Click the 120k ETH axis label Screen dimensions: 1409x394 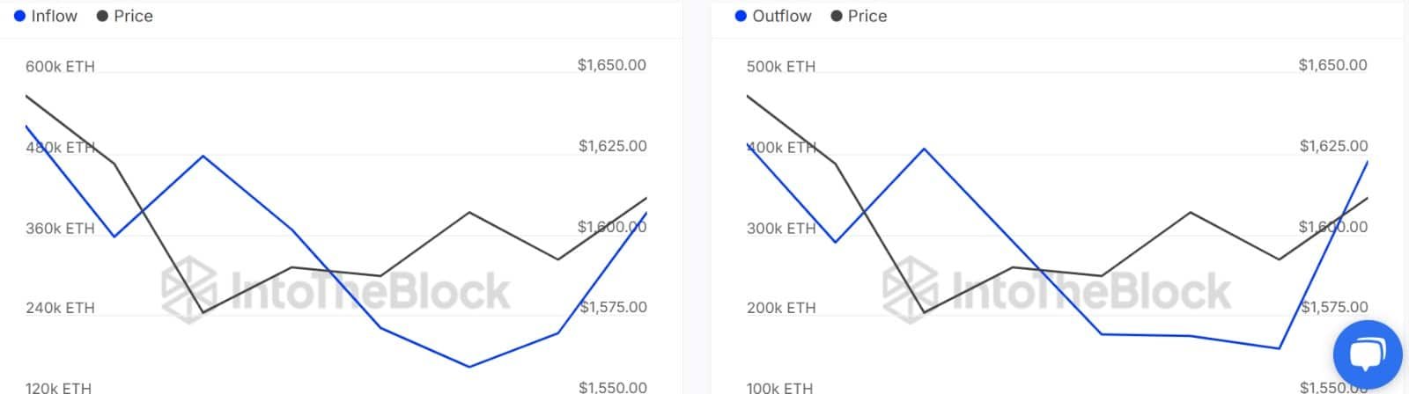(58, 387)
